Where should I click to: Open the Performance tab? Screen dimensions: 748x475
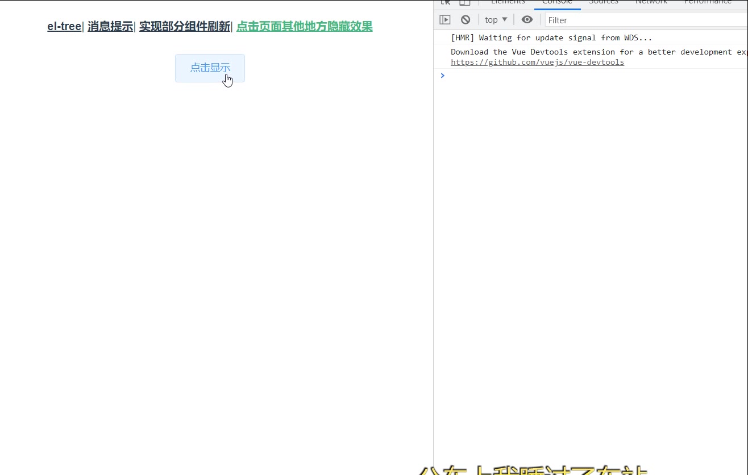707,3
